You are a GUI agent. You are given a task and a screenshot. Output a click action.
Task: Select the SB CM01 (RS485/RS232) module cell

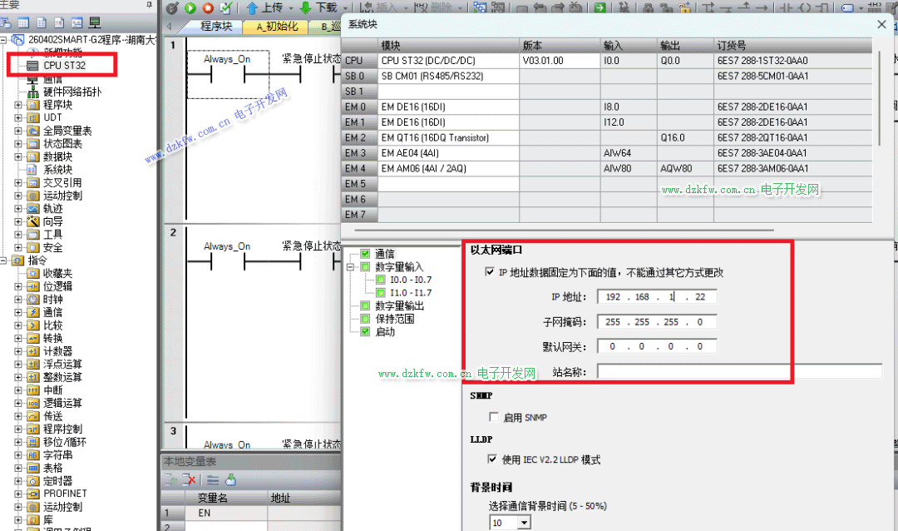(448, 77)
